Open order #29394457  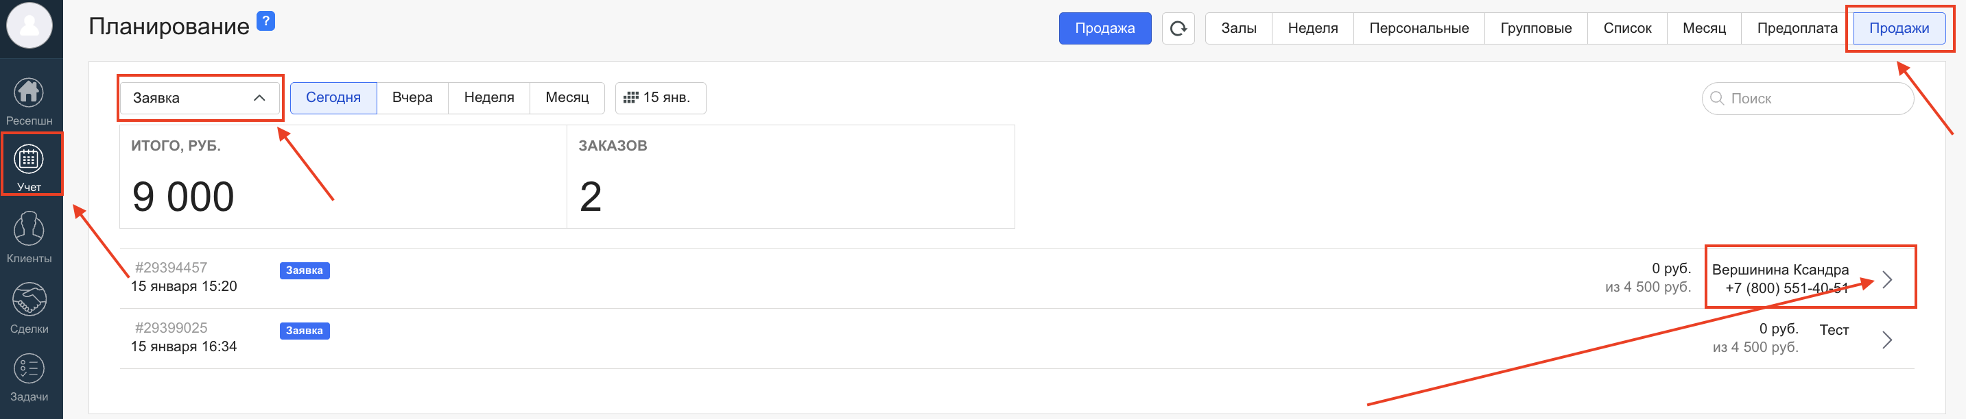tap(171, 268)
